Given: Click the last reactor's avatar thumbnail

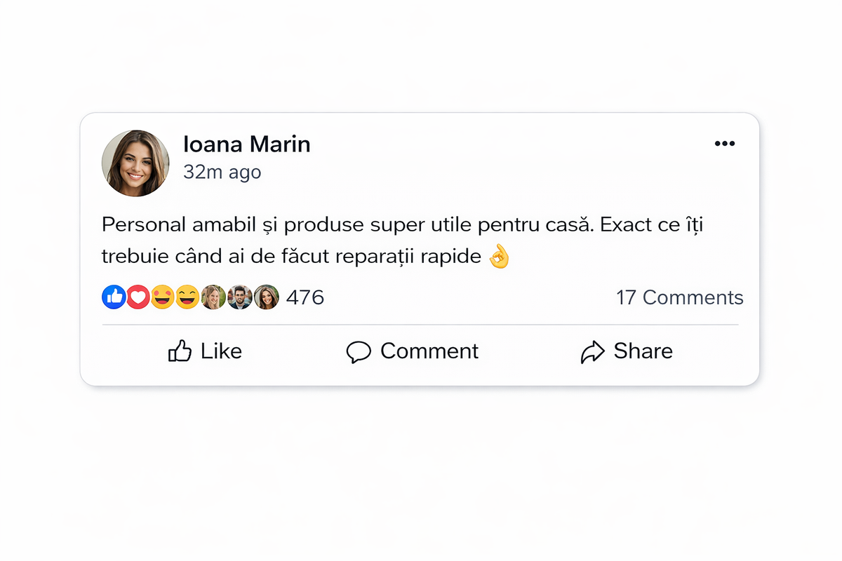Looking at the screenshot, I should (x=266, y=297).
